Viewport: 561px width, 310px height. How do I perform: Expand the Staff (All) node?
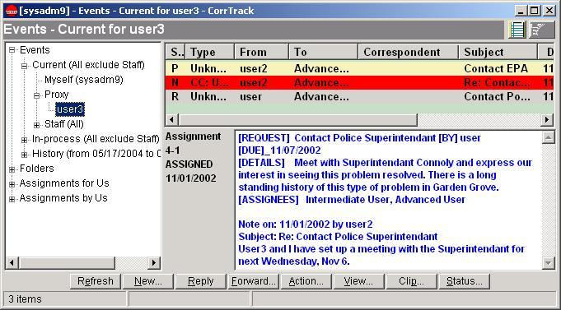pyautogui.click(x=36, y=125)
